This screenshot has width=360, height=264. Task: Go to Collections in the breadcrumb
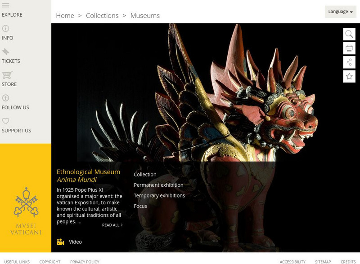[102, 15]
